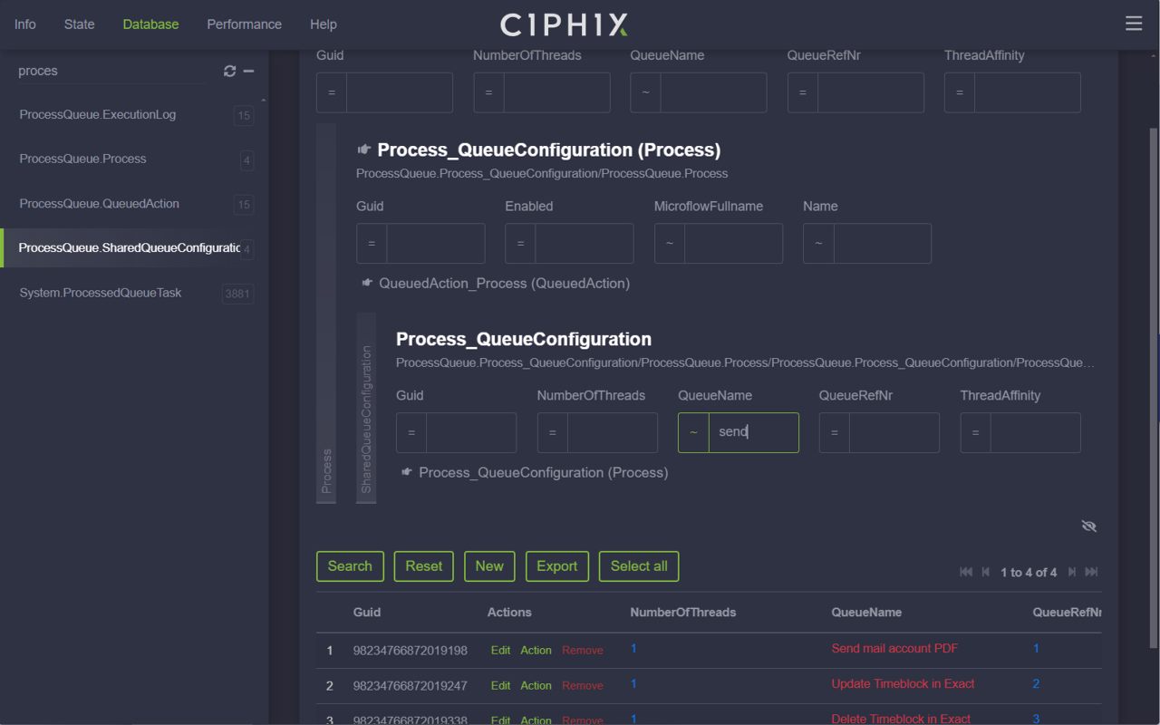Open the Info menu item

(24, 24)
